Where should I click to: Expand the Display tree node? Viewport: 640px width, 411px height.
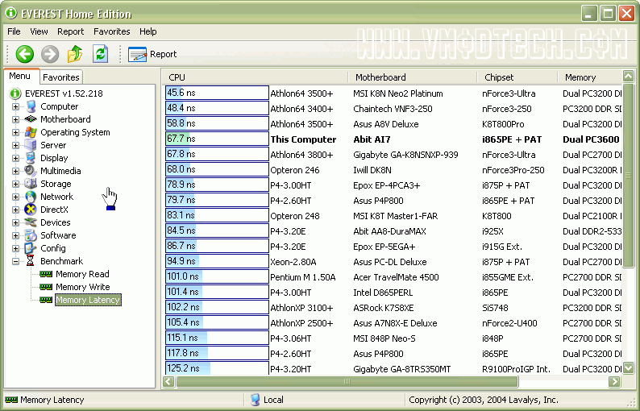click(x=15, y=158)
